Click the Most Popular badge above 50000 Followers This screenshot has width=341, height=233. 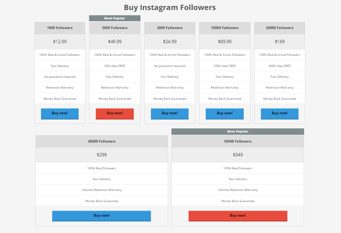pyautogui.click(x=238, y=131)
